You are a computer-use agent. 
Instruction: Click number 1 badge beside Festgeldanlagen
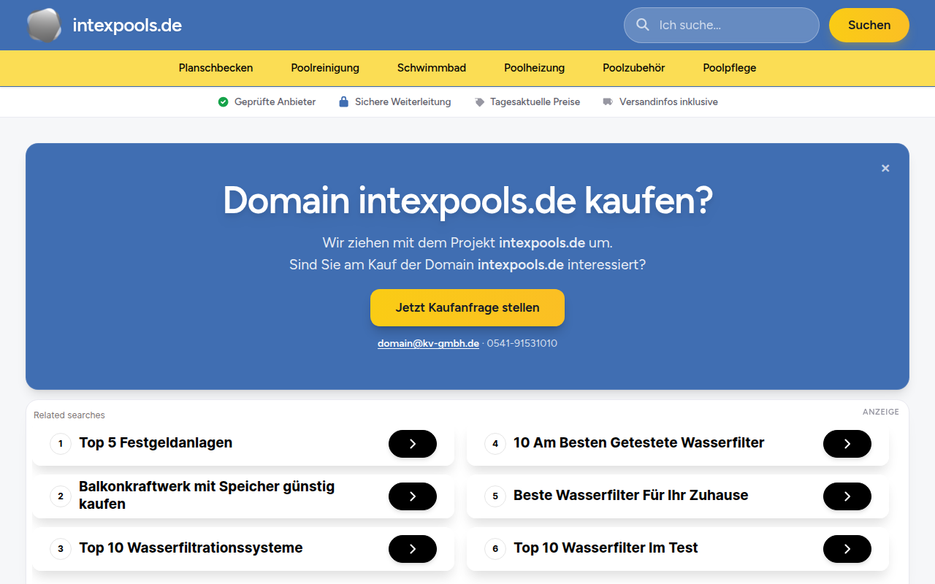[x=61, y=444]
